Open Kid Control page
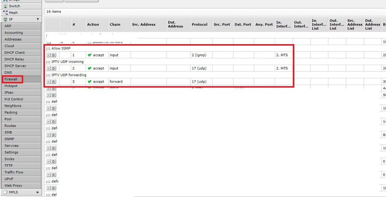Screen dimensions: 386x197 pyautogui.click(x=21, y=99)
